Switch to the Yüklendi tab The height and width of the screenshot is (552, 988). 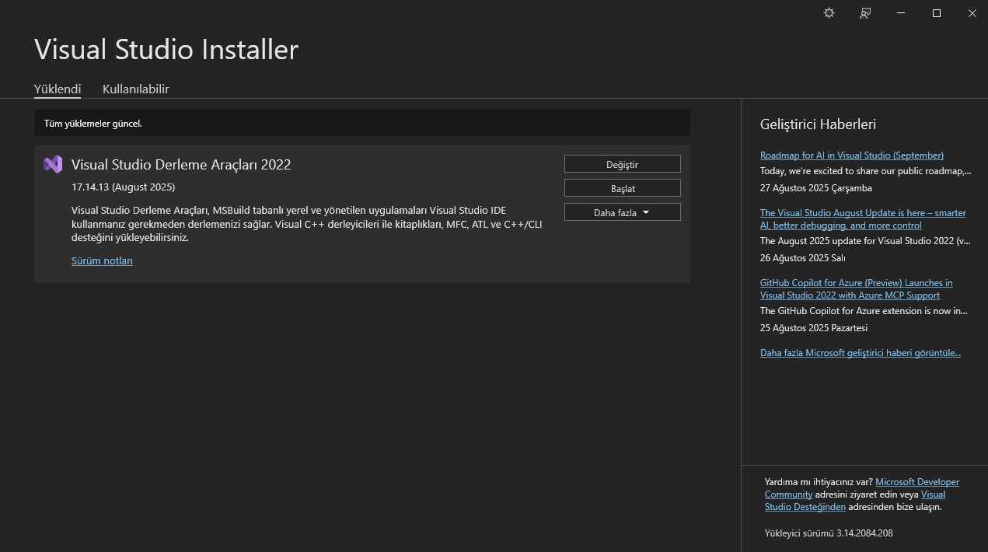[x=58, y=89]
